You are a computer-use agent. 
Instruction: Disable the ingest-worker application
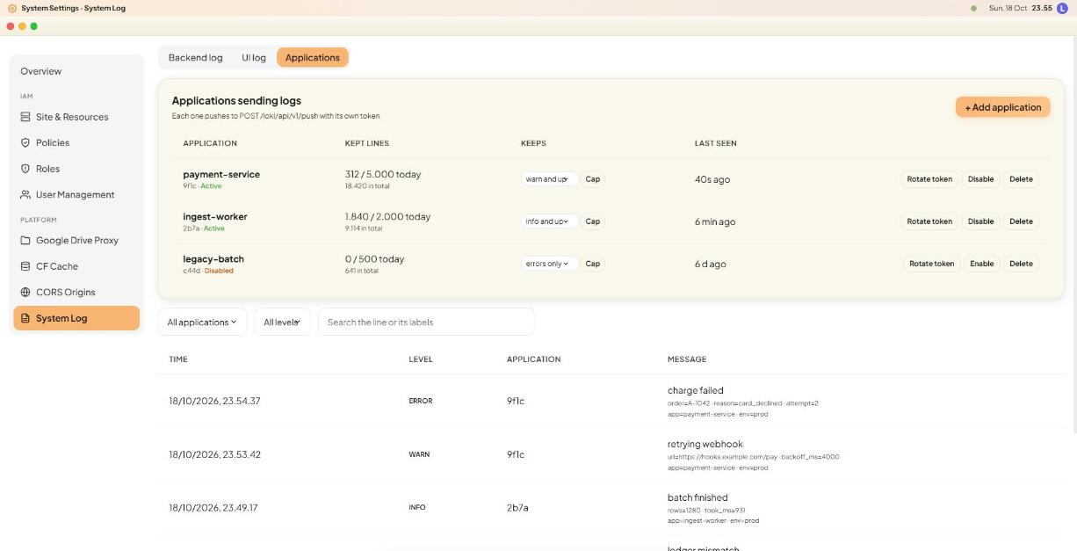[x=980, y=221]
